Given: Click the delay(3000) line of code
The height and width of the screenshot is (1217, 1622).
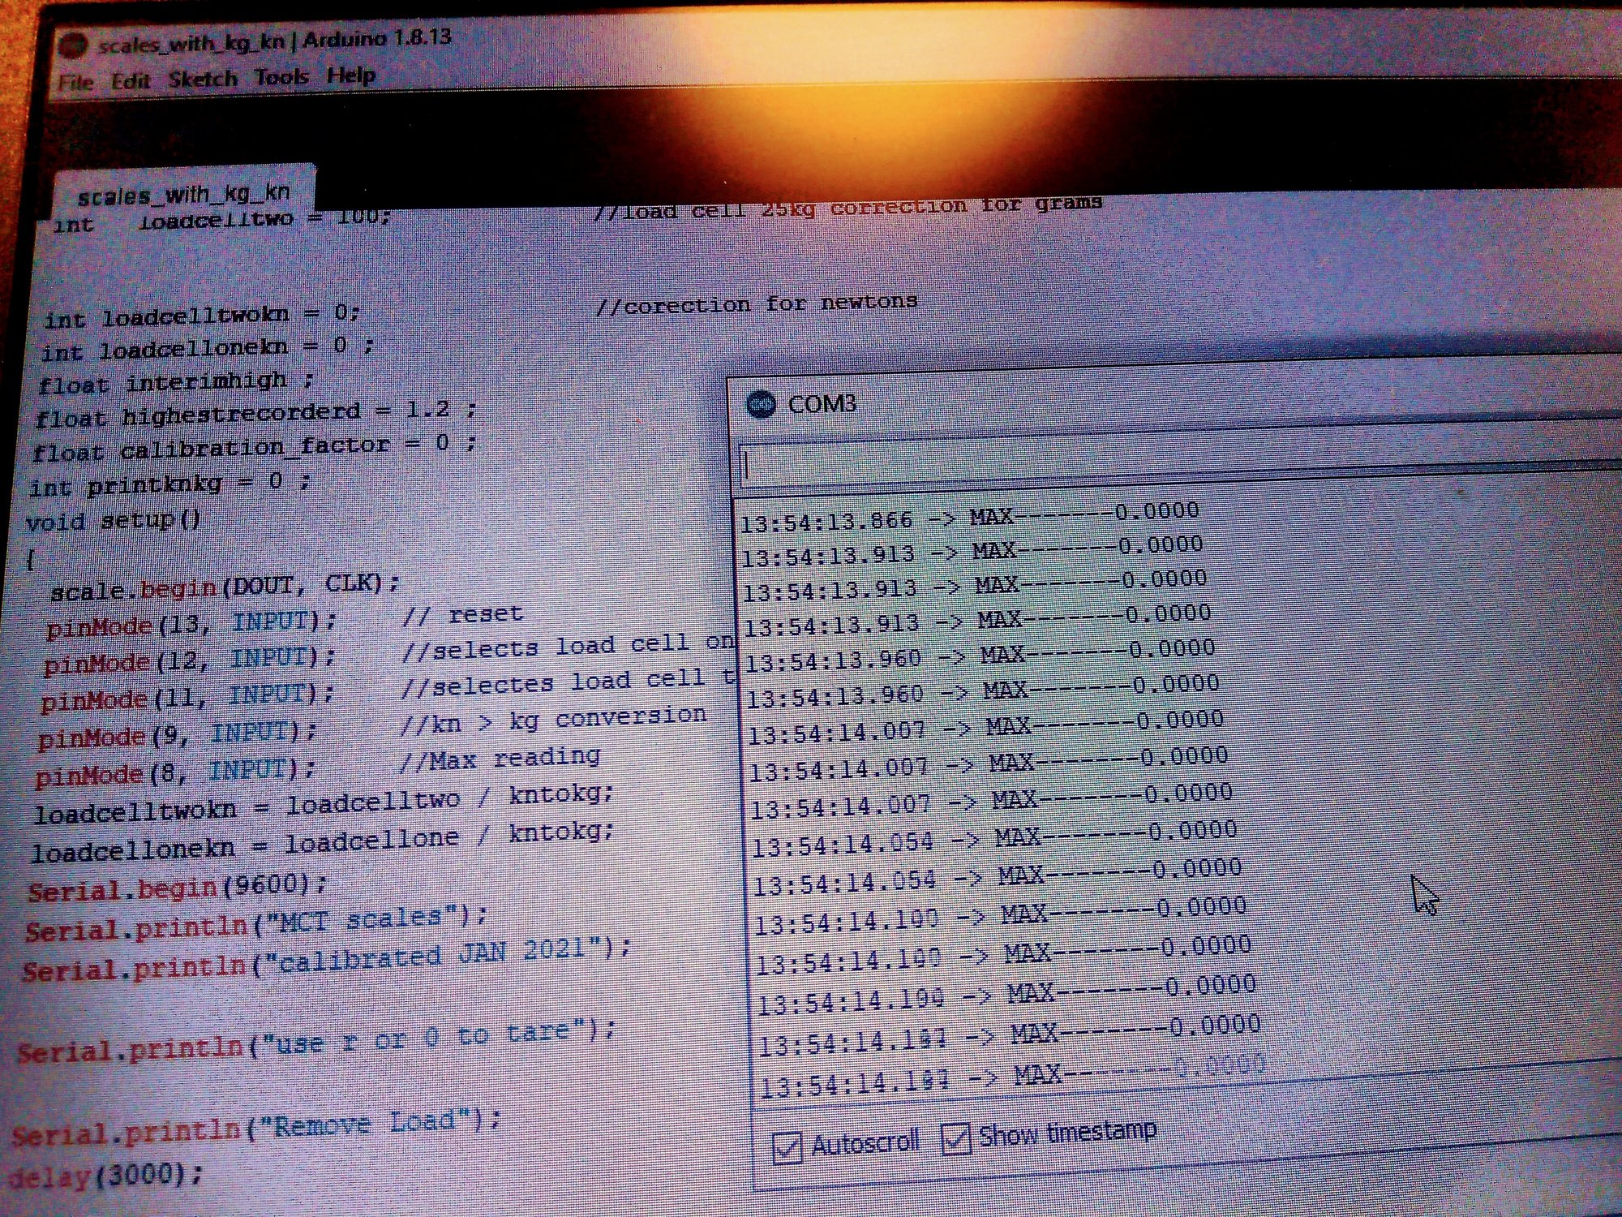Looking at the screenshot, I should [x=105, y=1174].
